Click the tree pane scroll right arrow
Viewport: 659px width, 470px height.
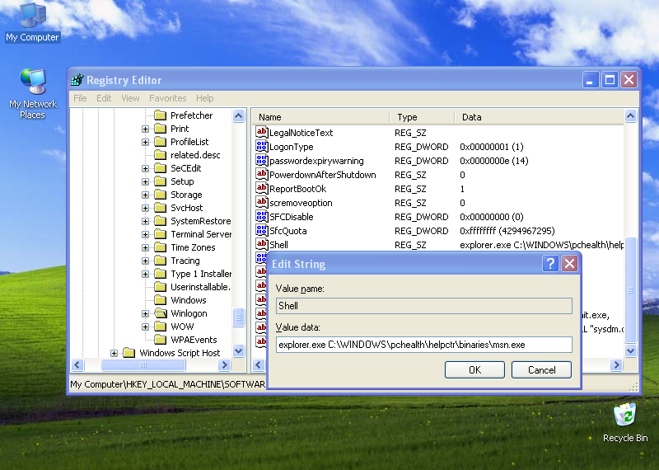point(224,364)
